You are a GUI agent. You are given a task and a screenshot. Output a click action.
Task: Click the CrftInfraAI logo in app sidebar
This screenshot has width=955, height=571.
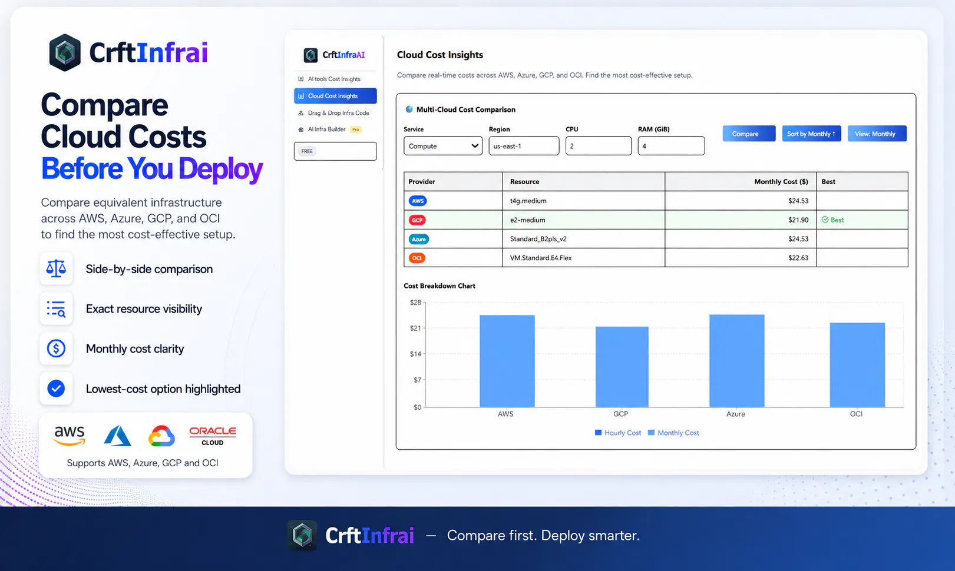coord(334,55)
